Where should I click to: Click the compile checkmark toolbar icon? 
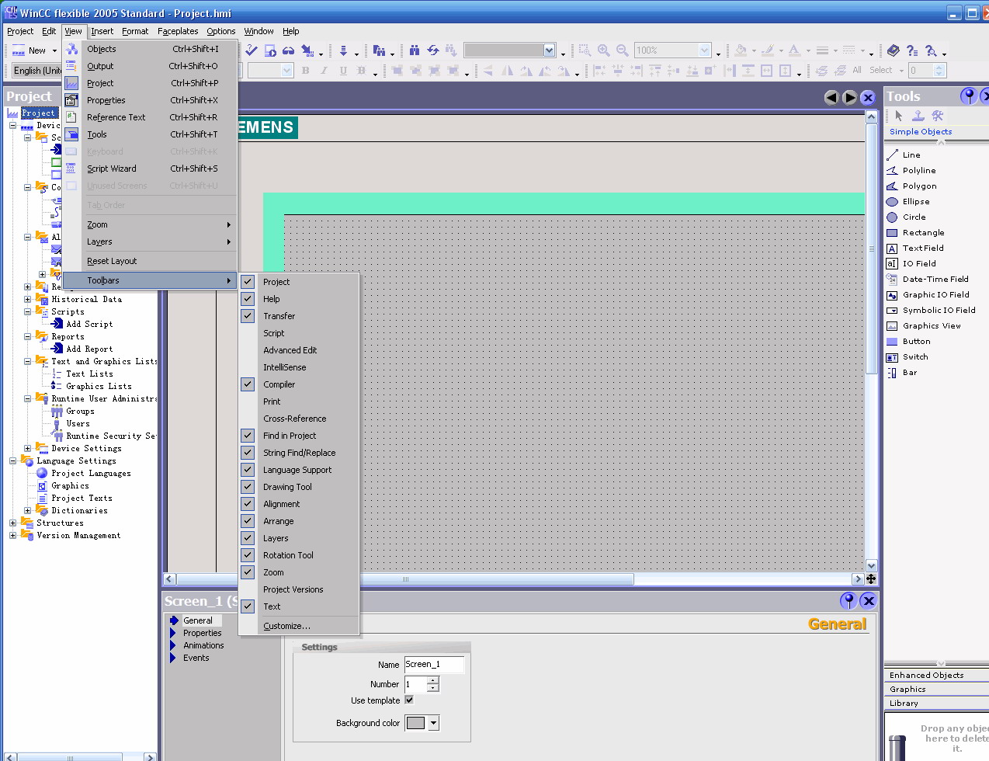click(x=252, y=50)
